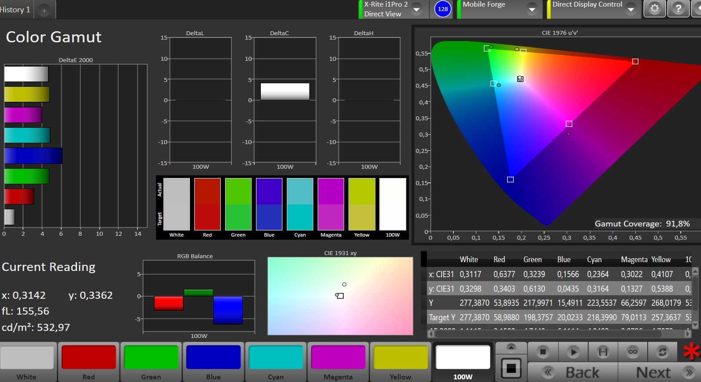Screen dimensions: 701x382
Task: Expand the panel using the up arrow above the large stop button
Action: point(511,348)
